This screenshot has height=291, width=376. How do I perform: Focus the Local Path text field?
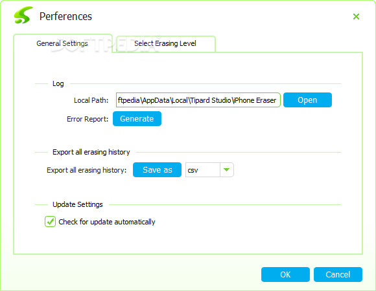(x=198, y=100)
